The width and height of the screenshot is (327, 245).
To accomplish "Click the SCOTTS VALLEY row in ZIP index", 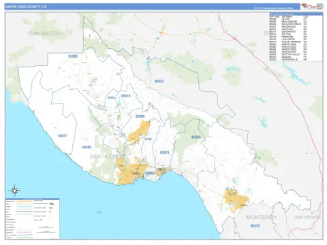I will click(296, 54).
